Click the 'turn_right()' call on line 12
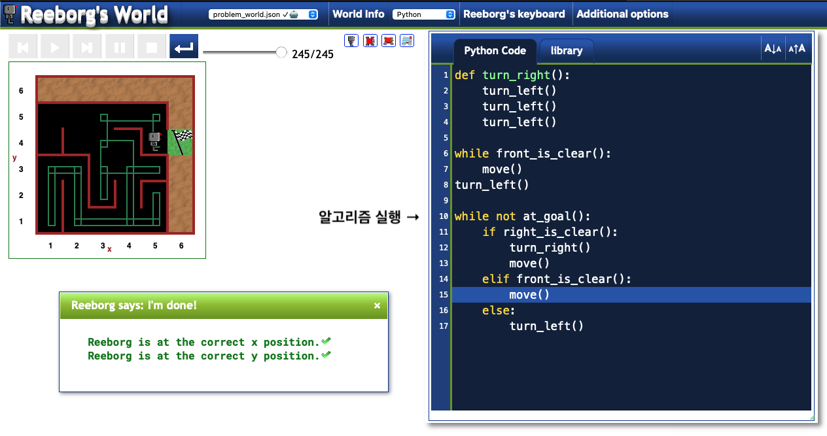Screen dimensions: 827x436 pos(550,248)
